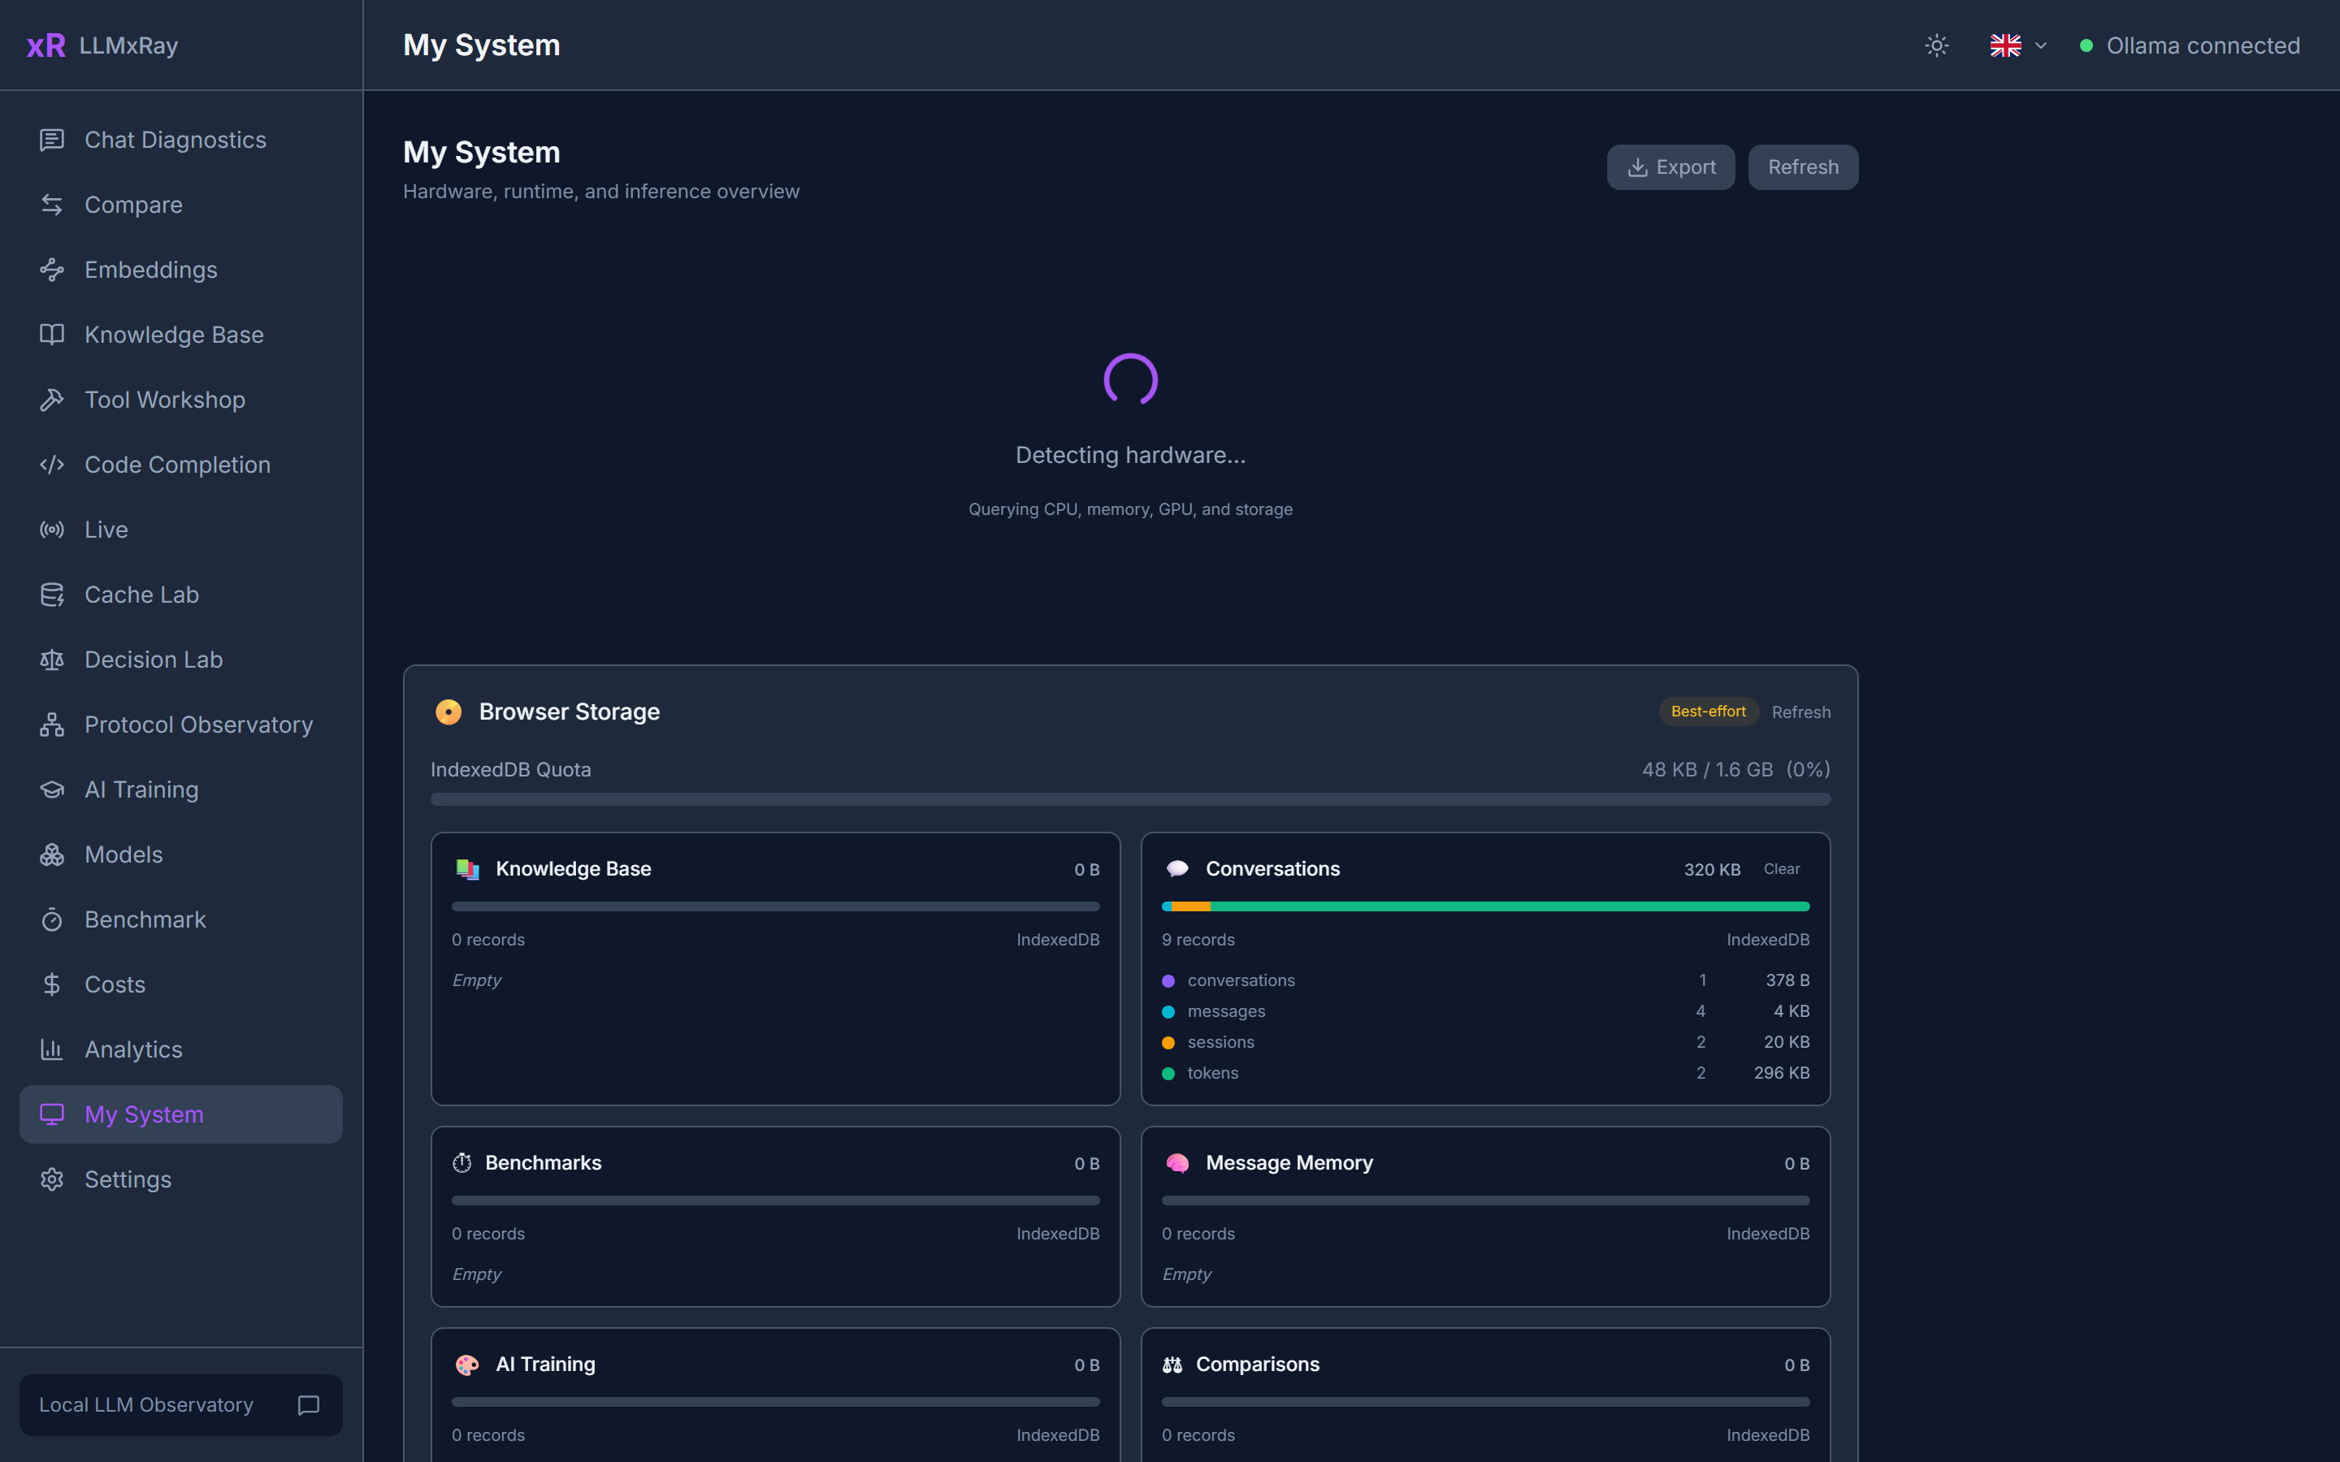Viewport: 2340px width, 1462px height.
Task: Click the Conversations usage color bar
Action: [x=1485, y=906]
